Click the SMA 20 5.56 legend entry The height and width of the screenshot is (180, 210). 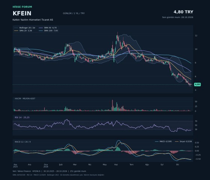tap(23, 31)
